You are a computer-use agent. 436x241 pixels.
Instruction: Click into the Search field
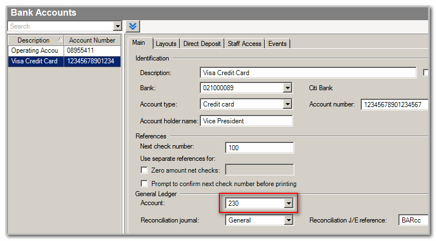pyautogui.click(x=61, y=26)
